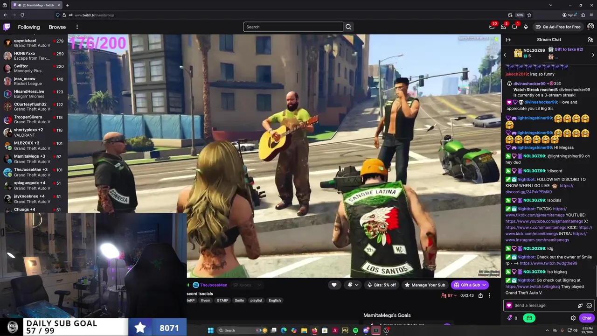Image resolution: width=597 pixels, height=336 pixels.
Task: Send message with Chat button
Action: pos(587,318)
